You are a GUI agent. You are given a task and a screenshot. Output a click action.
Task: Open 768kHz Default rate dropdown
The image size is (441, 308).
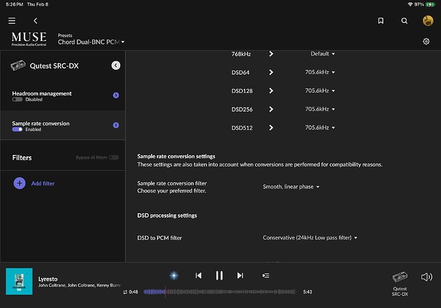coord(323,54)
